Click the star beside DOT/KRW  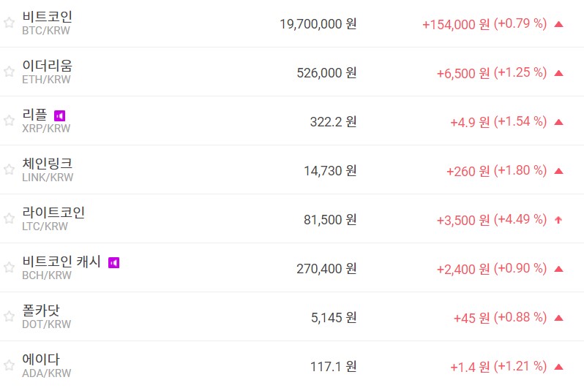click(9, 316)
